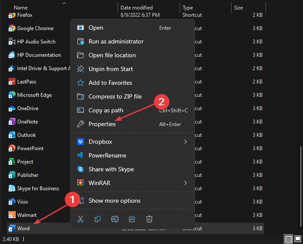Click the Skype for Business icon
The height and width of the screenshot is (244, 303).
[x=12, y=188]
